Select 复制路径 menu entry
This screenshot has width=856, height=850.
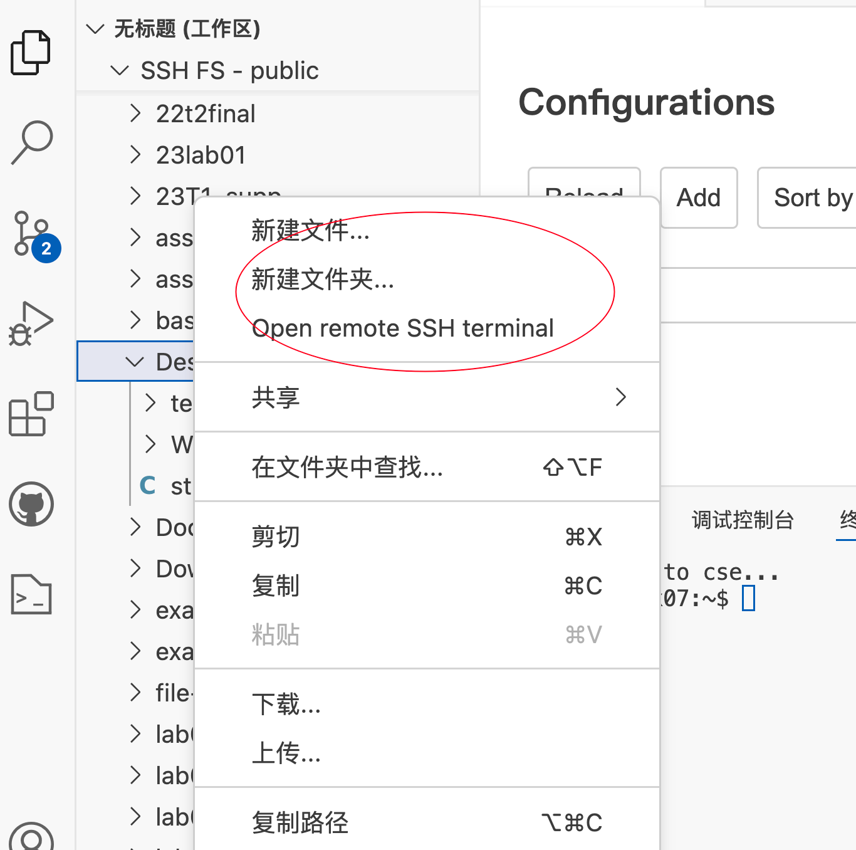pos(427,822)
